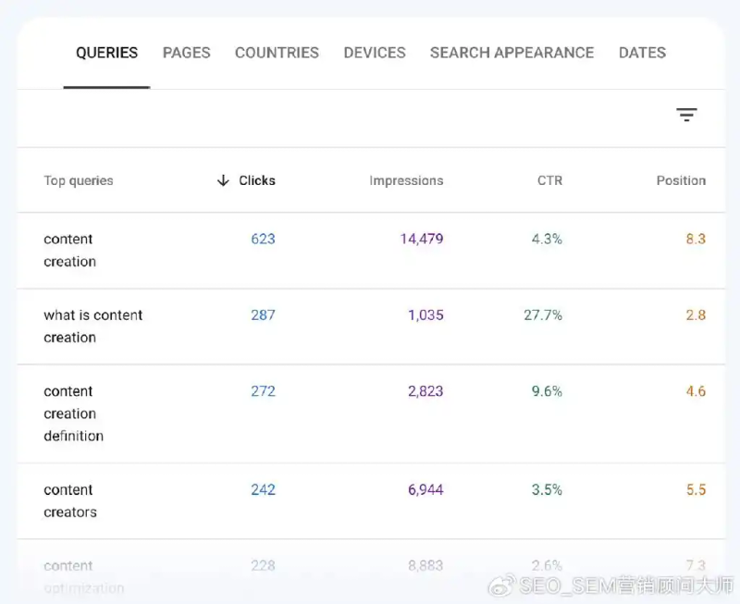Sort by CTR column header

coord(549,180)
